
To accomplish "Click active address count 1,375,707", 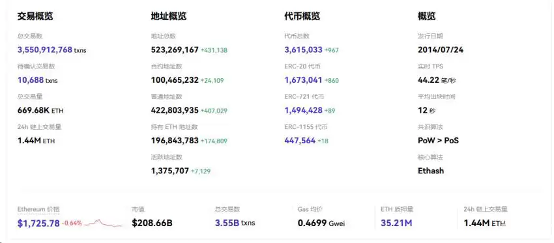I will [x=170, y=171].
